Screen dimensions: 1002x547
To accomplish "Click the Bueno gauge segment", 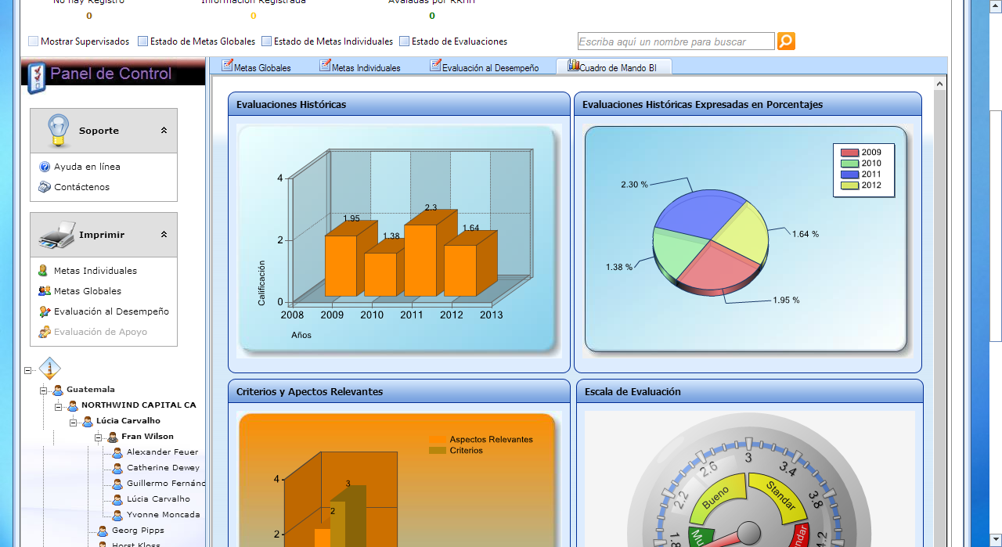I will [x=715, y=498].
